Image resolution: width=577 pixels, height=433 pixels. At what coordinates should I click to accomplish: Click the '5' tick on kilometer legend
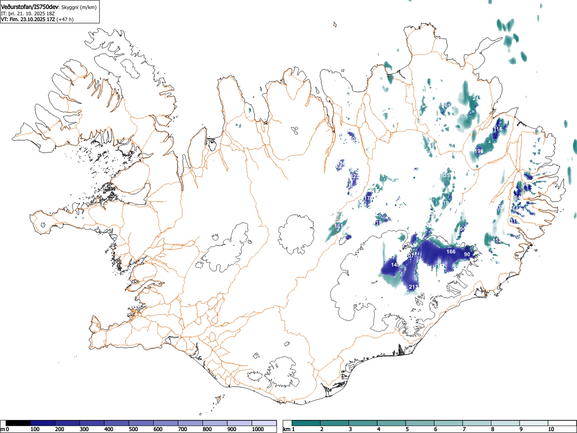[x=407, y=429]
